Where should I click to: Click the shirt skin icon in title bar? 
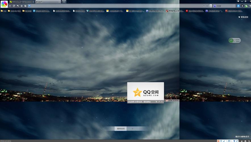[x=238, y=1]
